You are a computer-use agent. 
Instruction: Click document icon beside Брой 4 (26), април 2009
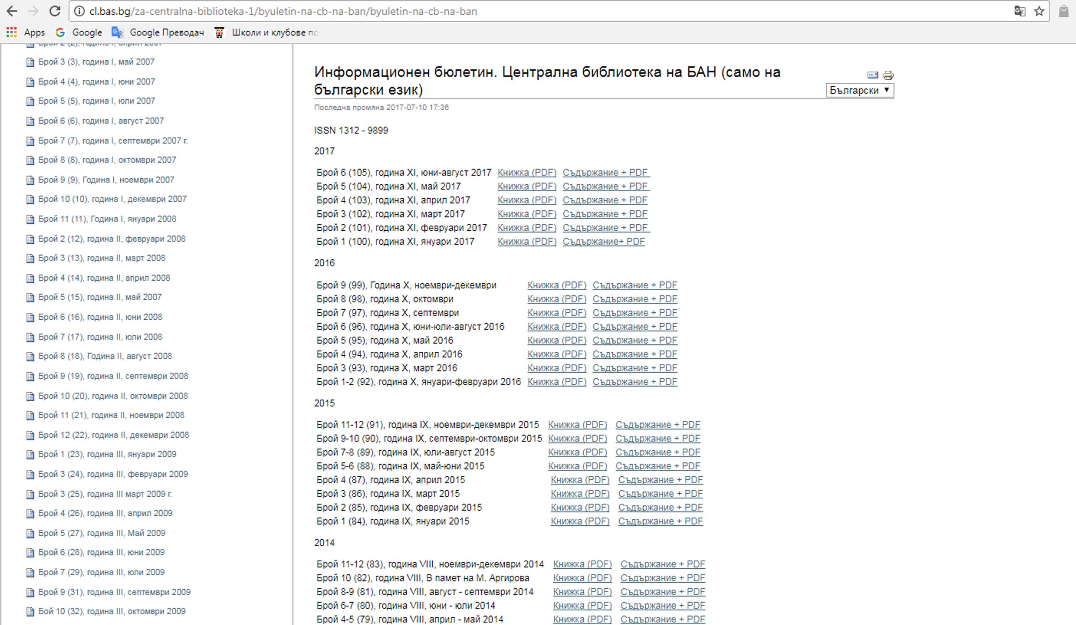[30, 514]
